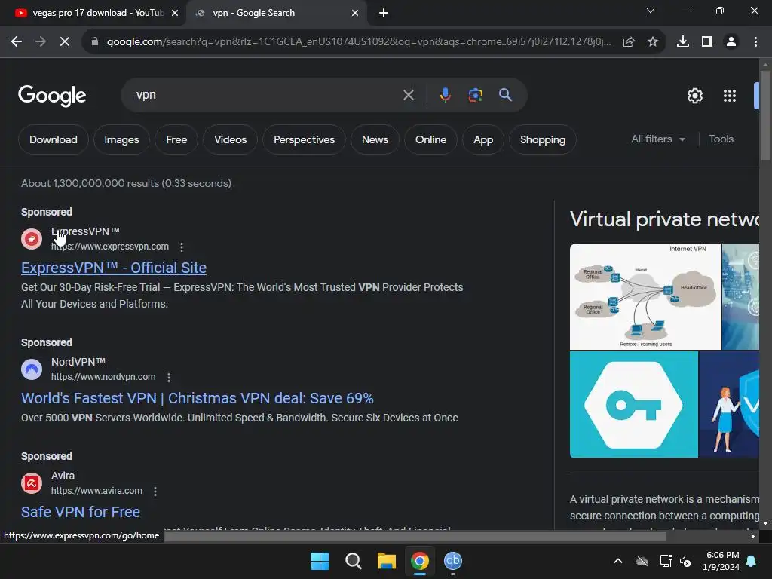The width and height of the screenshot is (772, 579).
Task: Click the NordVPN favicon
Action: click(x=32, y=369)
